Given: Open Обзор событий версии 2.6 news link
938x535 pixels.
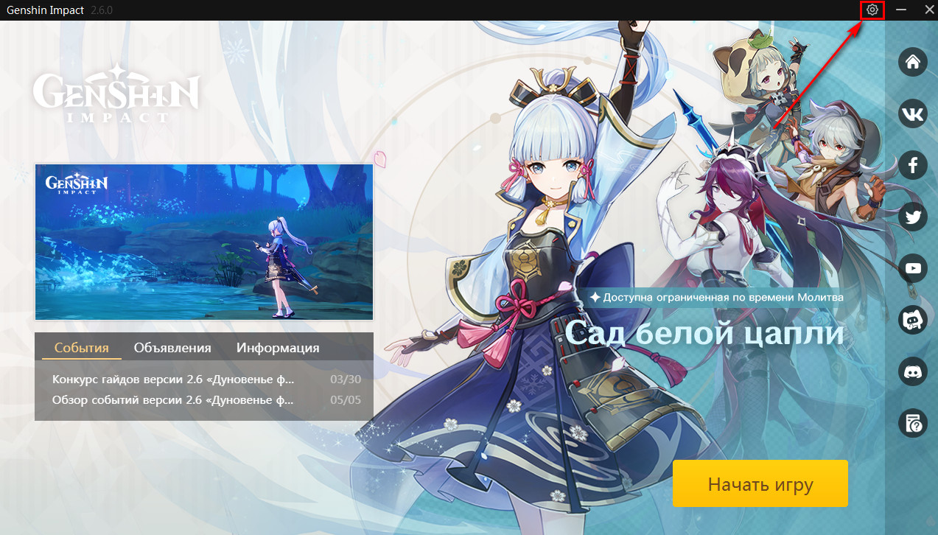Looking at the screenshot, I should pos(173,400).
